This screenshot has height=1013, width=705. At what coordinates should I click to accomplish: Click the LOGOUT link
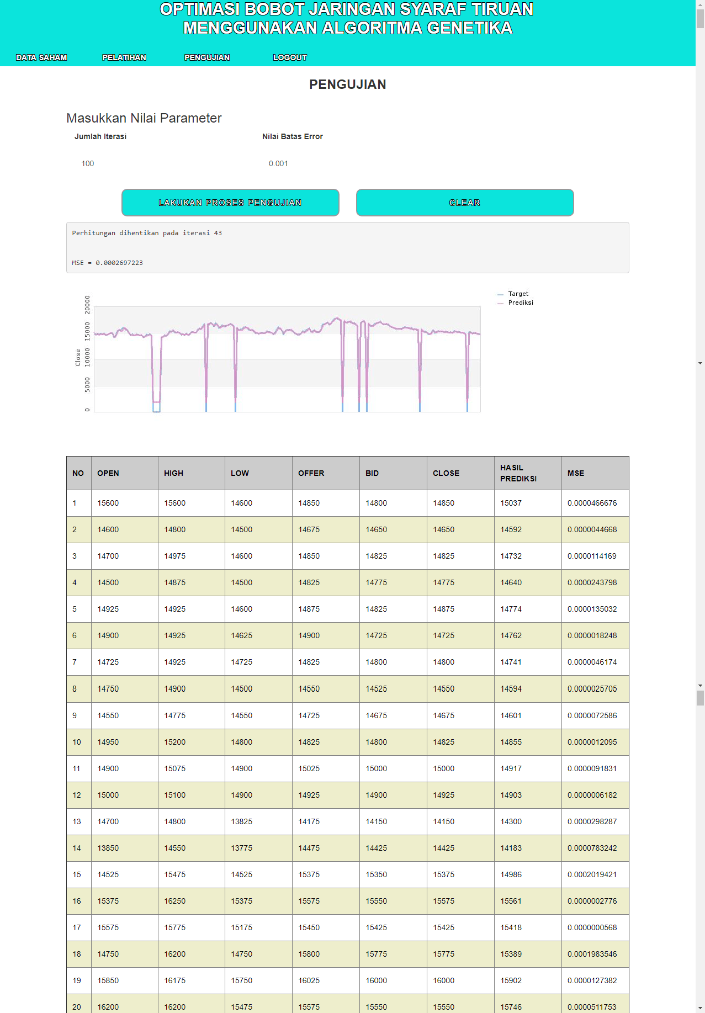[x=290, y=57]
